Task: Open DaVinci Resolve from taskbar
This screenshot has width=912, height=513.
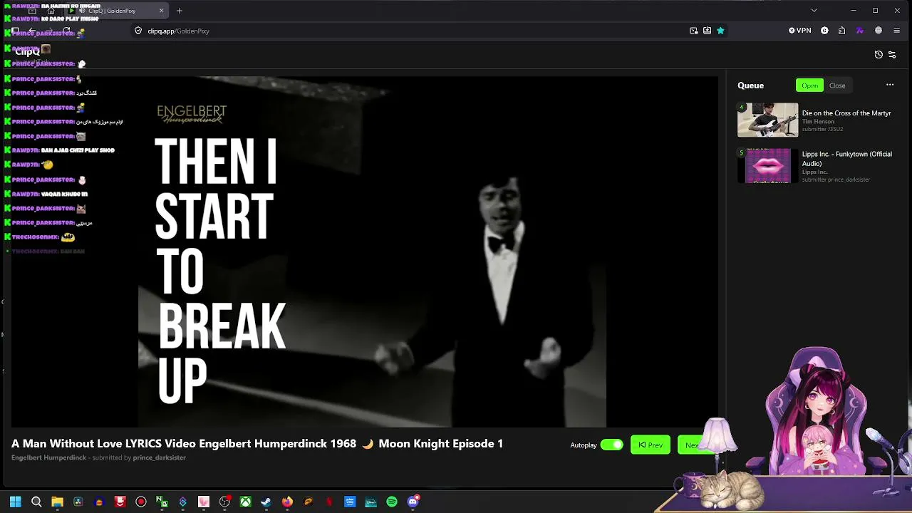Action: (78, 502)
